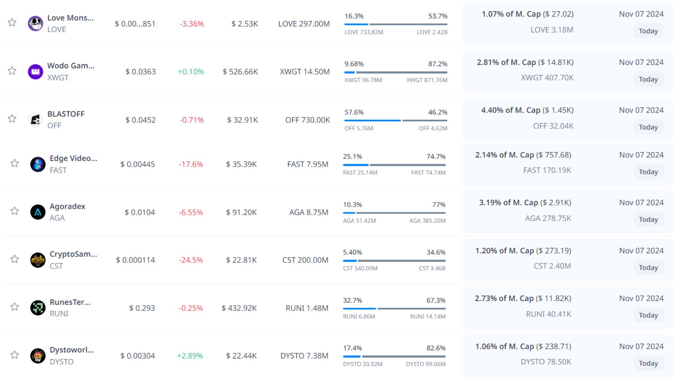Image resolution: width=678 pixels, height=381 pixels.
Task: Favorite RunesTerminal with its star
Action: 14,307
